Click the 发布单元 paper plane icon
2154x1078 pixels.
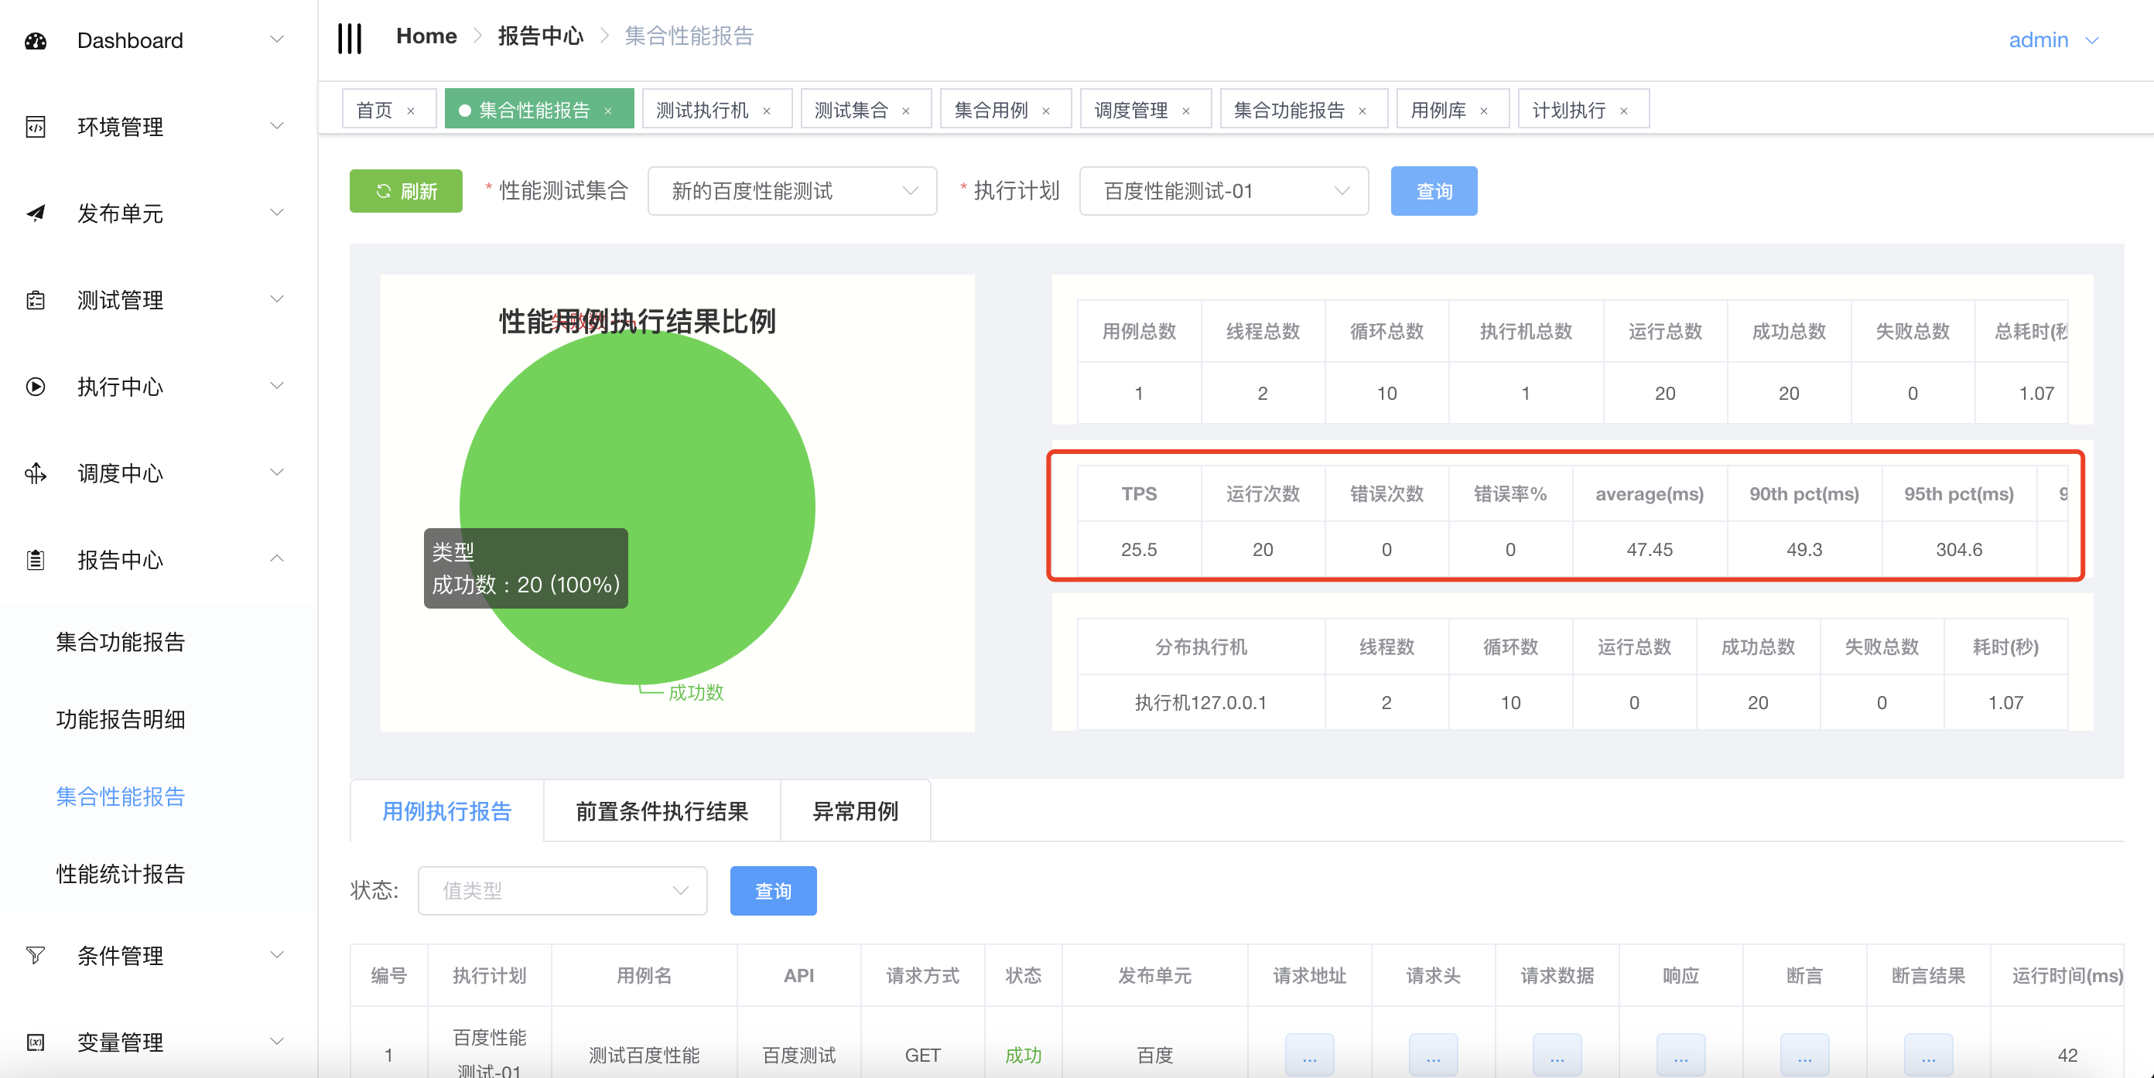pyautogui.click(x=35, y=214)
